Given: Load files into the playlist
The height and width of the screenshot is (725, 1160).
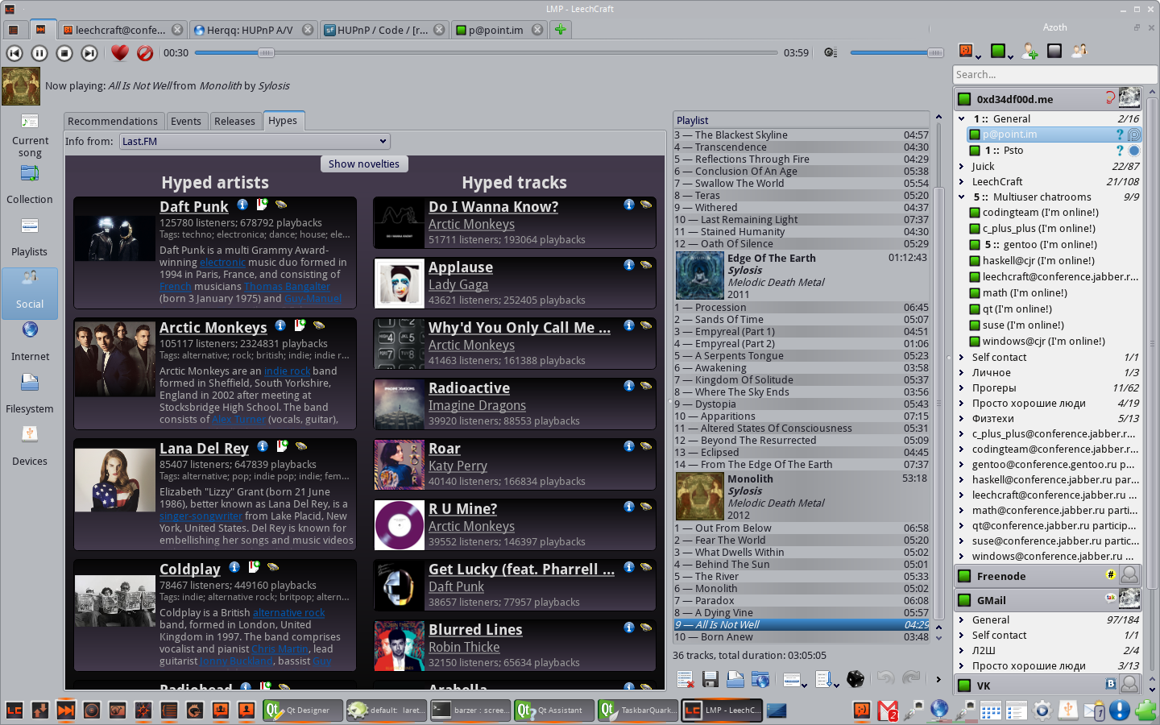Looking at the screenshot, I should (735, 680).
